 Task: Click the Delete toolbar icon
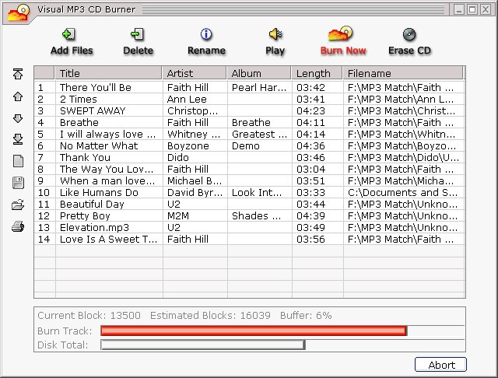pos(138,34)
